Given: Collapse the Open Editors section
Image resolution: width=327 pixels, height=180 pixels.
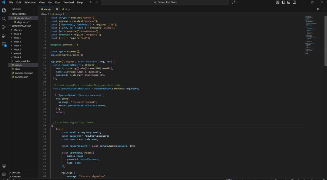Looking at the screenshot, I should coord(10,14).
